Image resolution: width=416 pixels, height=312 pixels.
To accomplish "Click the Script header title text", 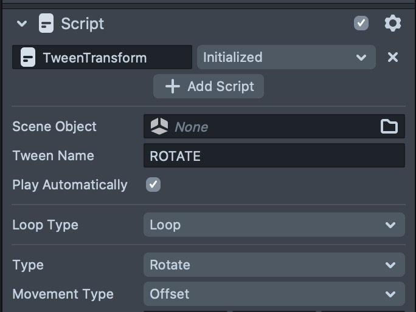I will pyautogui.click(x=83, y=24).
